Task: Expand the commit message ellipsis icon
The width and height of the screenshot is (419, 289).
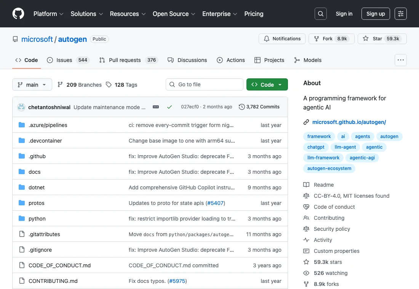Action: tap(156, 107)
